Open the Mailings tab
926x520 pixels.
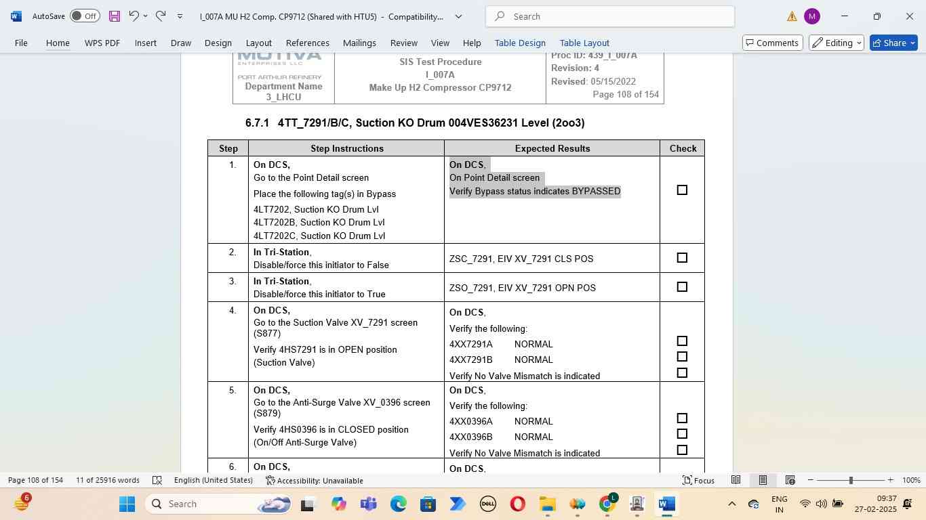(359, 43)
